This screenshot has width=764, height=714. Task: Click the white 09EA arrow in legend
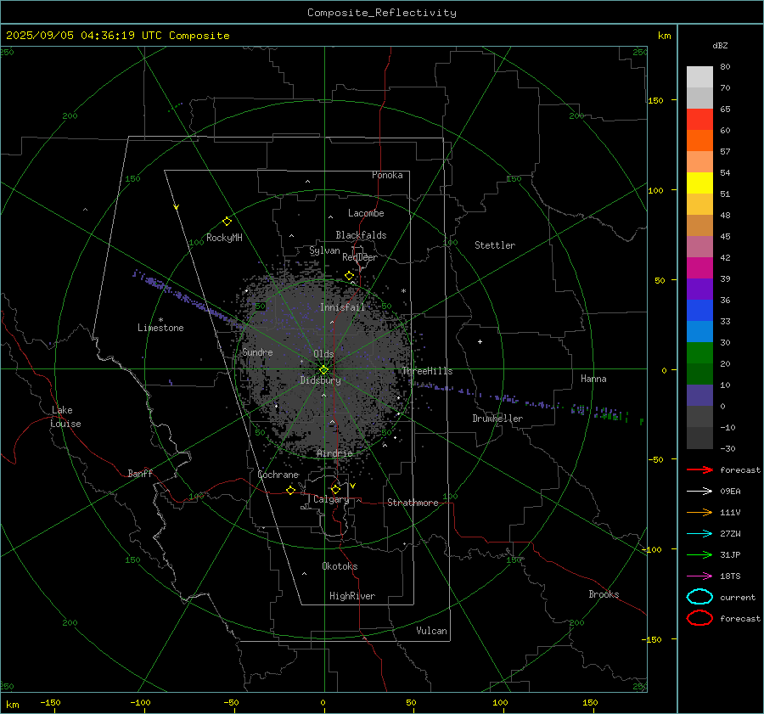(x=699, y=491)
